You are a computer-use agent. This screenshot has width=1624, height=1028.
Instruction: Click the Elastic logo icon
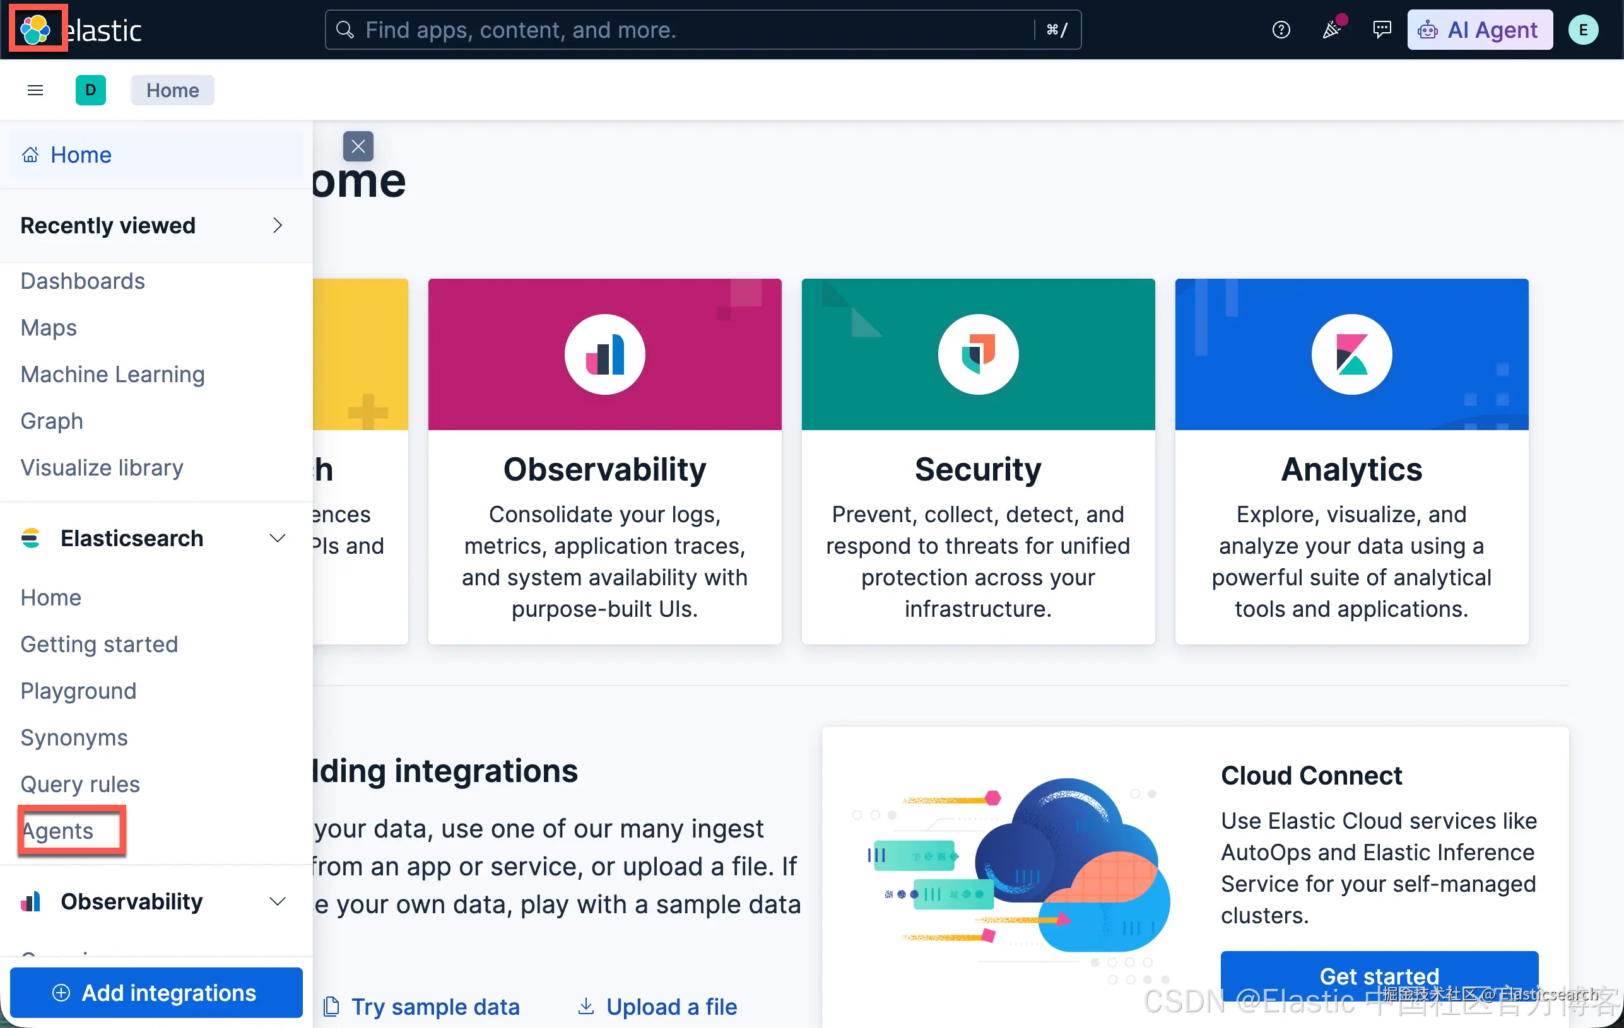click(36, 29)
